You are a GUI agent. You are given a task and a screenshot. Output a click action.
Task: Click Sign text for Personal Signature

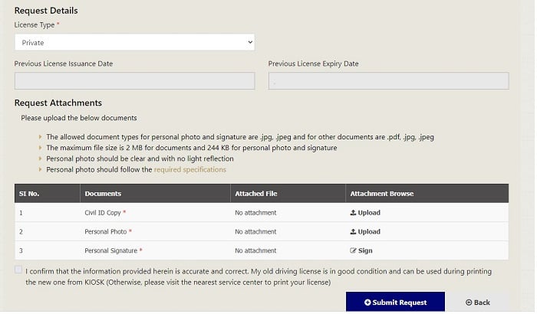coord(365,250)
